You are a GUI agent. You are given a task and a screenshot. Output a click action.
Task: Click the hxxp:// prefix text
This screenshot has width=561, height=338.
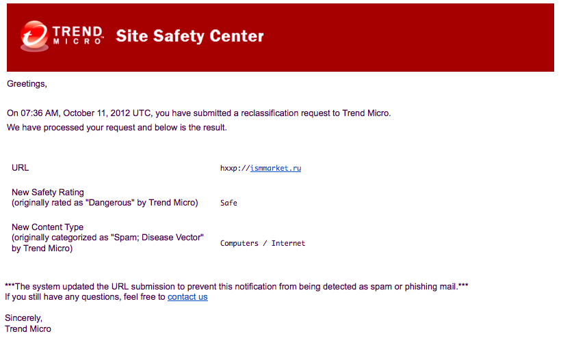(235, 168)
